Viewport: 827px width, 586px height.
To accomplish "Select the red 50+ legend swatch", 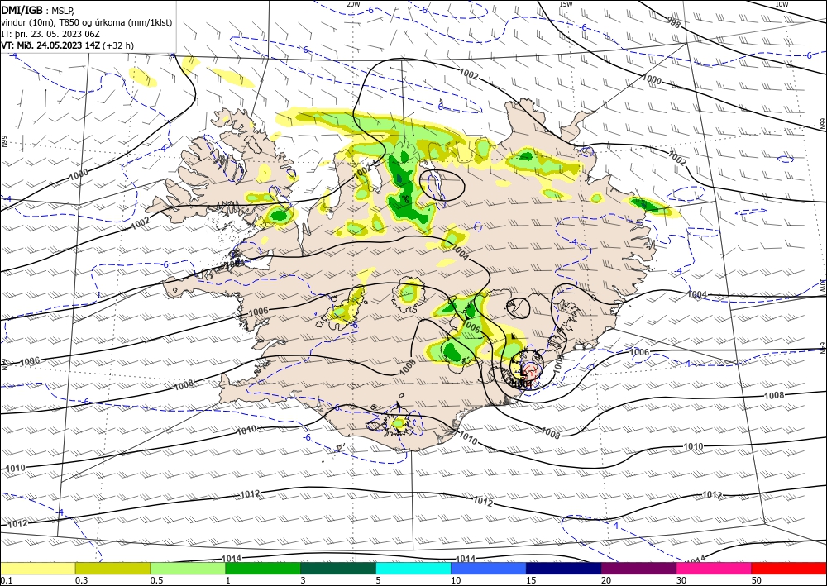I will [789, 568].
